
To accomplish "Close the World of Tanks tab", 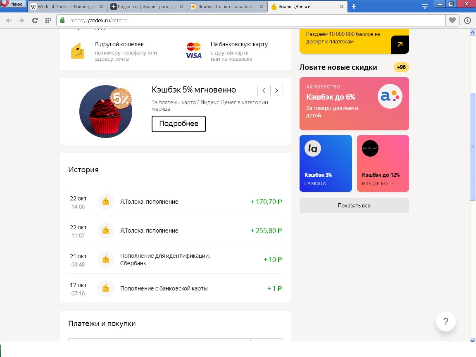I will click(x=101, y=6).
